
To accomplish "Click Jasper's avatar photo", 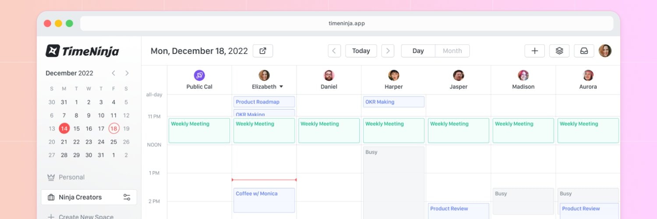I will [459, 75].
